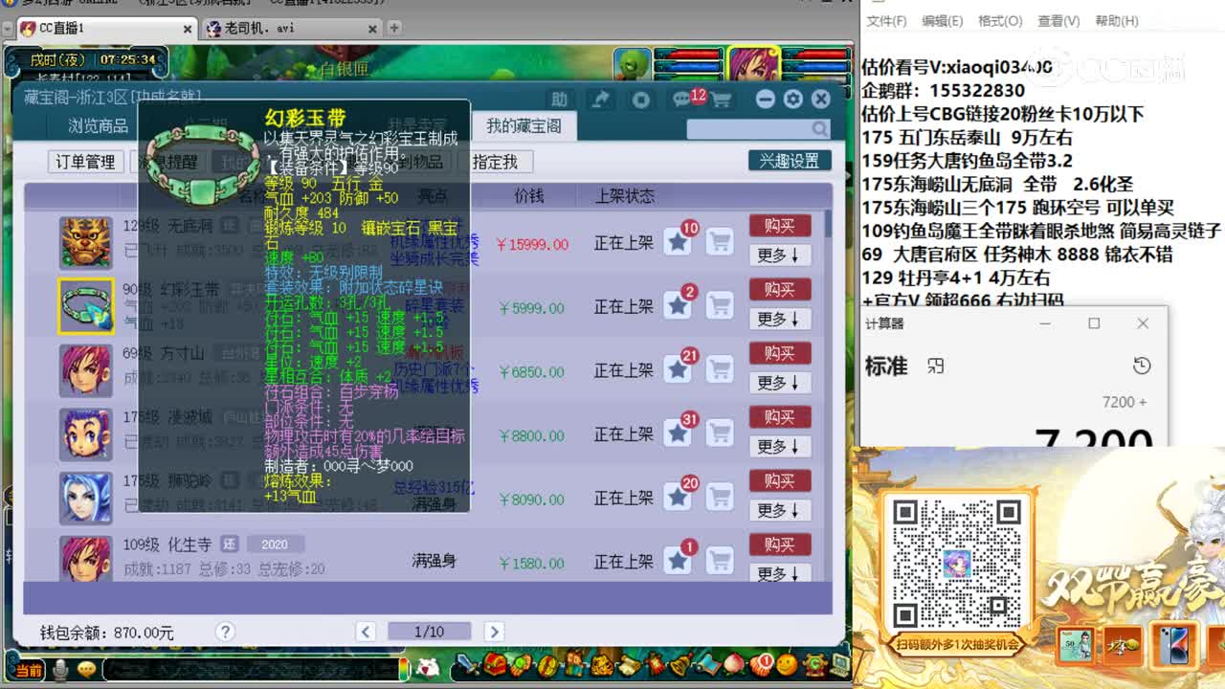This screenshot has height=689, width=1225.
Task: Open calculator history icon
Action: [x=1141, y=366]
